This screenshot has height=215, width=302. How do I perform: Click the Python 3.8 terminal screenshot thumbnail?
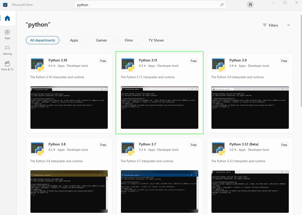tap(69, 191)
